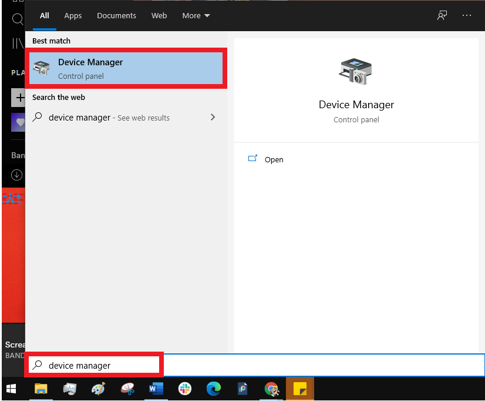Viewport: 485px width, 401px height.
Task: Launch Paint 3D from the taskbar
Action: 98,389
